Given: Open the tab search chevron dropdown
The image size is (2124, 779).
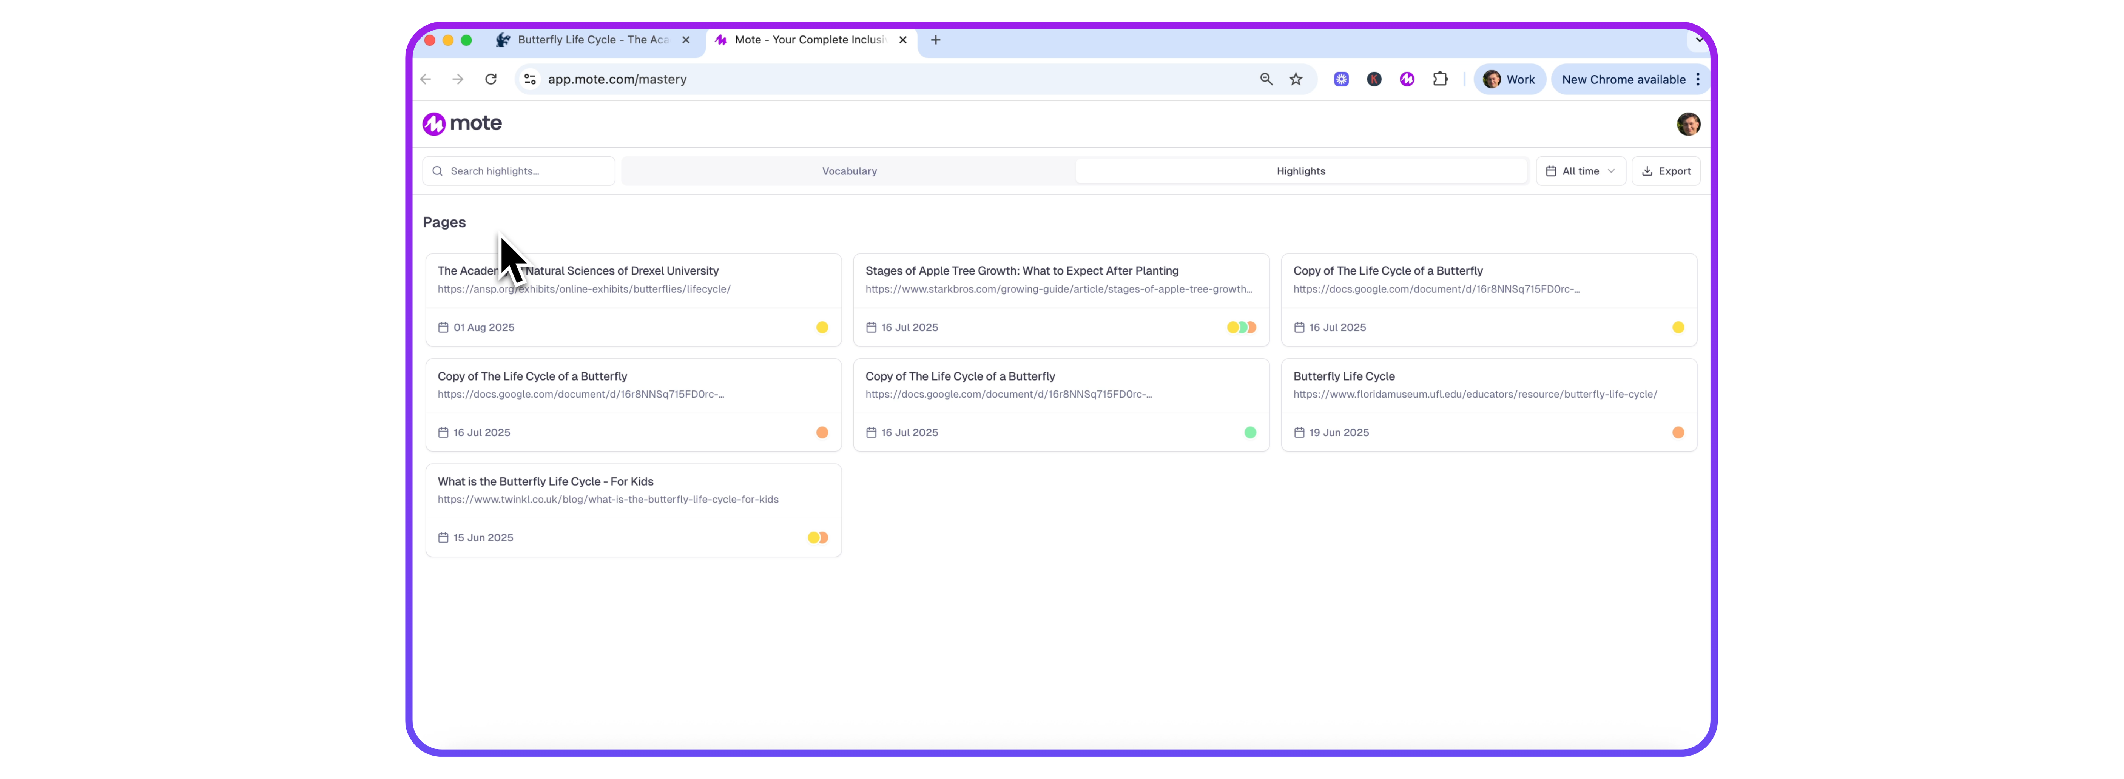Looking at the screenshot, I should (1698, 40).
